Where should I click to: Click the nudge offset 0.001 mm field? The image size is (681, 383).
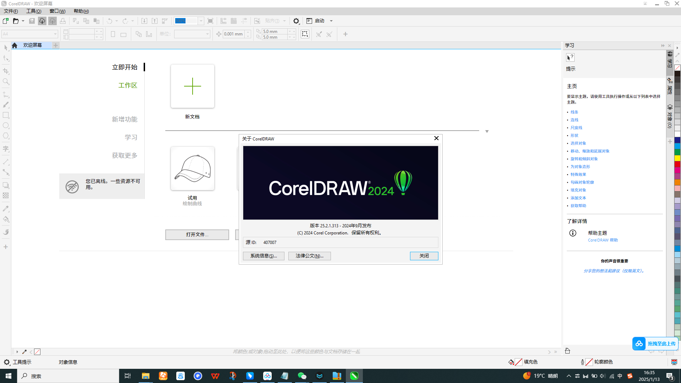[233, 34]
